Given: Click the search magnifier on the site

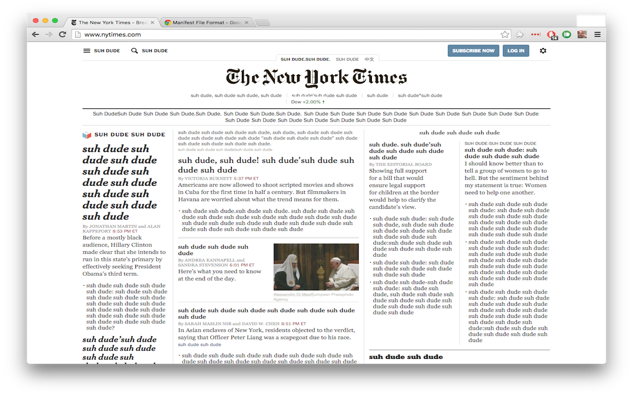Looking at the screenshot, I should (x=134, y=50).
